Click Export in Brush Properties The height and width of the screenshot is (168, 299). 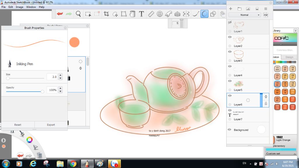tap(51, 125)
